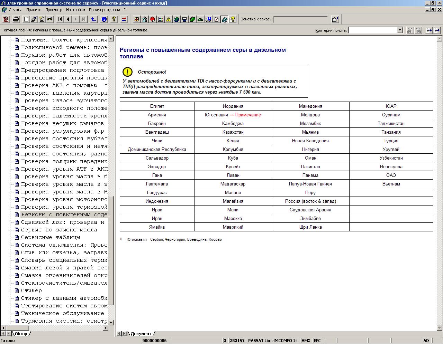
Task: Click the yellow warning triangle icon
Action: [x=169, y=19]
